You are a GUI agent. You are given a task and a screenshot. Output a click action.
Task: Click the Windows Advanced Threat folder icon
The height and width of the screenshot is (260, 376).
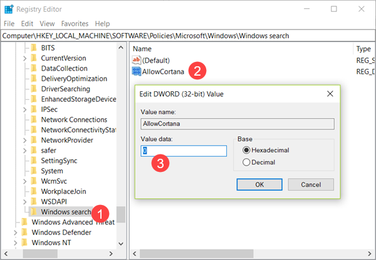point(24,222)
